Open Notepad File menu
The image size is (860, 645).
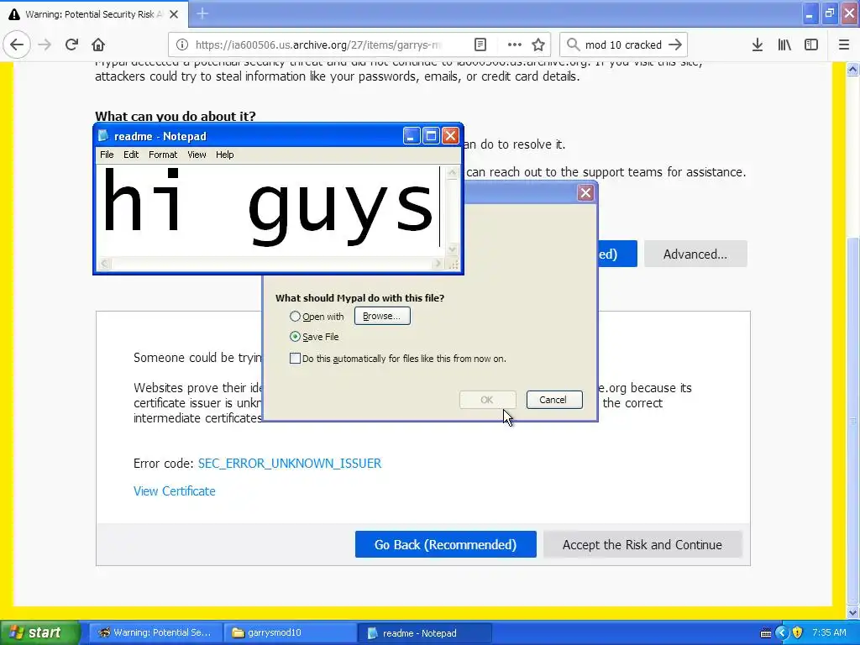tap(107, 155)
